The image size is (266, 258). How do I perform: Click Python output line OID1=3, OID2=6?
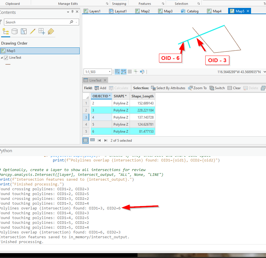[60, 208]
